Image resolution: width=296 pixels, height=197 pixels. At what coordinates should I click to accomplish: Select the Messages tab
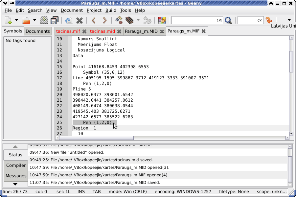16,176
